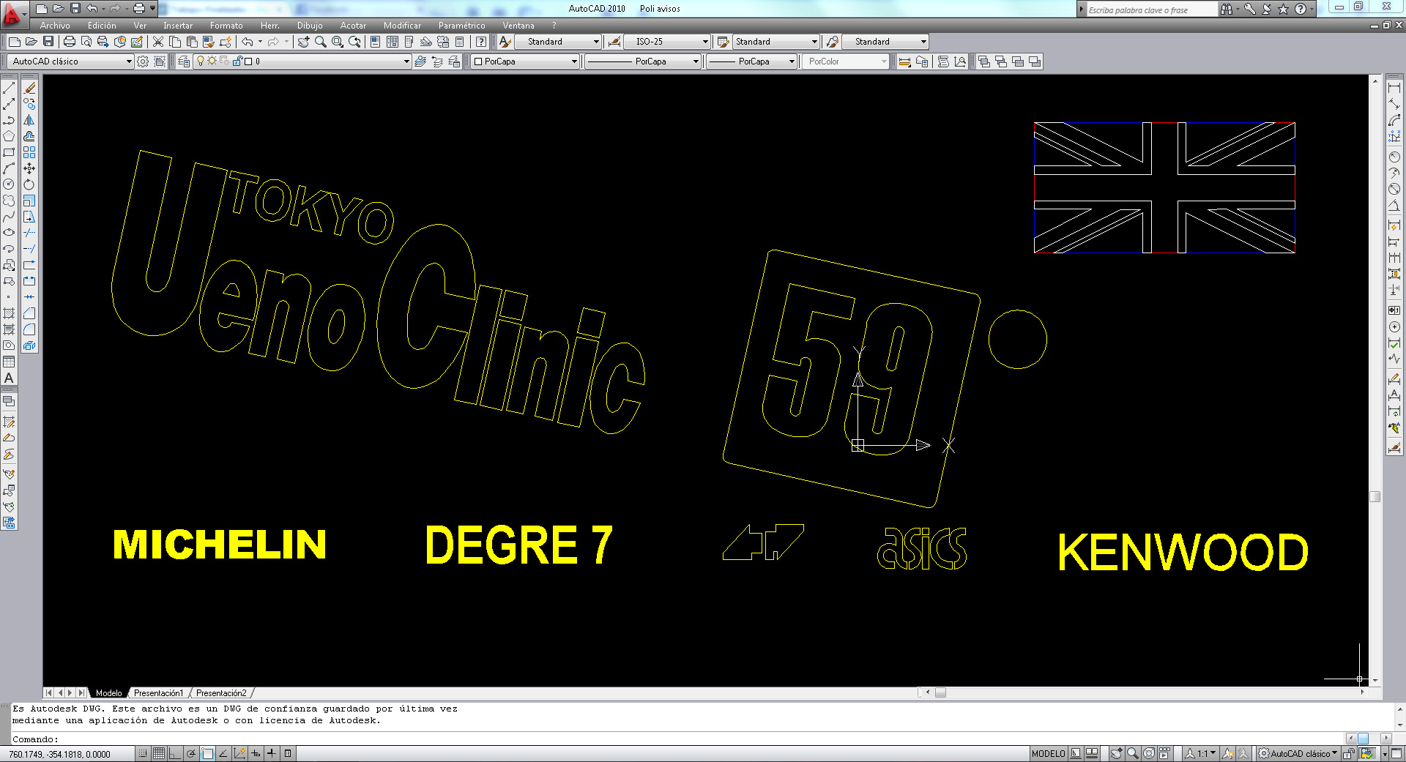This screenshot has height=762, width=1406.
Task: Open the Help question mark toolbar icon
Action: pyautogui.click(x=480, y=42)
